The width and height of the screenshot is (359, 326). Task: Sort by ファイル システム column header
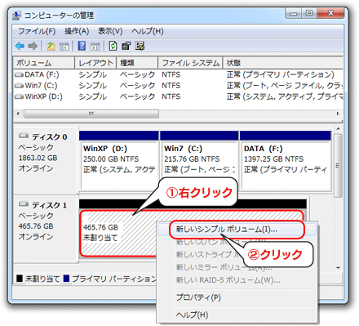(190, 63)
